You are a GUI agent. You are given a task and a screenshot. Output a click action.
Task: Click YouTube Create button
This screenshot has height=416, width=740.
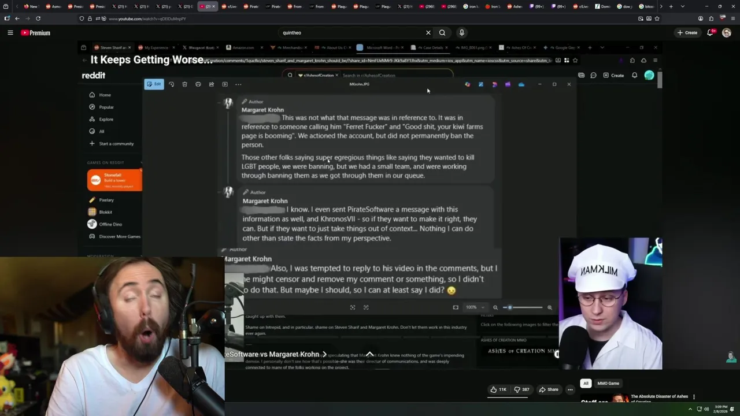(x=687, y=33)
